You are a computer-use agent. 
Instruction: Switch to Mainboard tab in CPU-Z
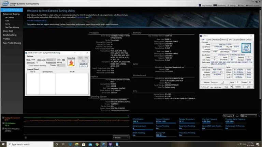[x=216, y=40]
